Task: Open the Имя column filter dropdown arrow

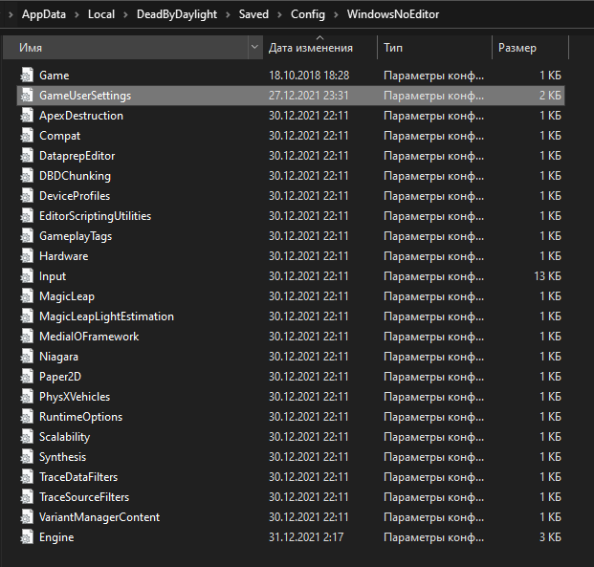Action: (x=254, y=47)
